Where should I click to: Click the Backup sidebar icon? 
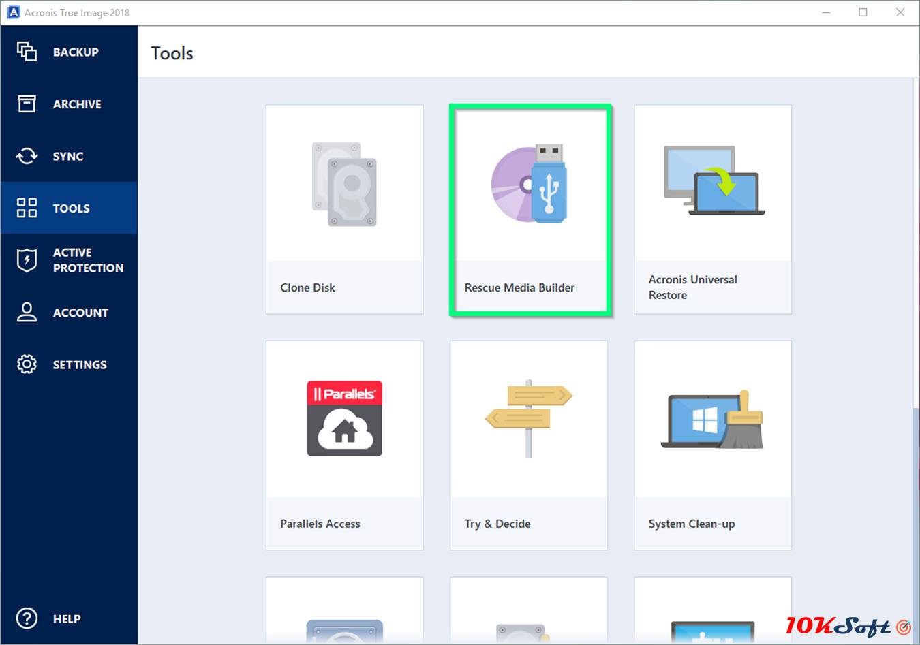pyautogui.click(x=27, y=52)
